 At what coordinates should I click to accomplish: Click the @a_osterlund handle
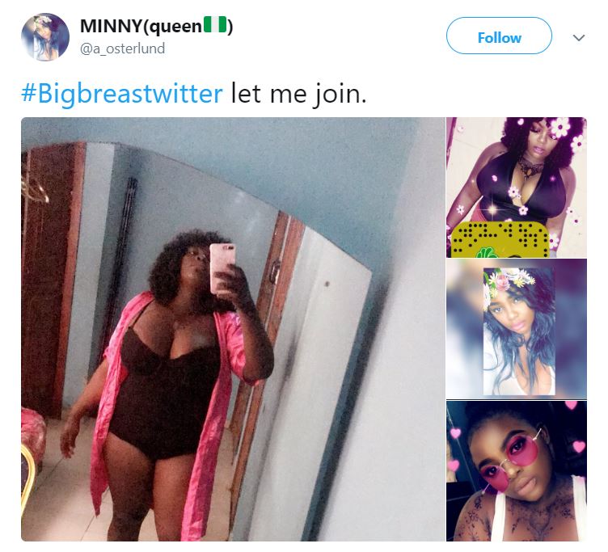pyautogui.click(x=122, y=49)
